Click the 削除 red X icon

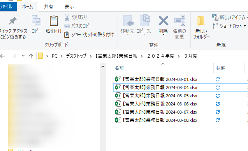tap(163, 21)
